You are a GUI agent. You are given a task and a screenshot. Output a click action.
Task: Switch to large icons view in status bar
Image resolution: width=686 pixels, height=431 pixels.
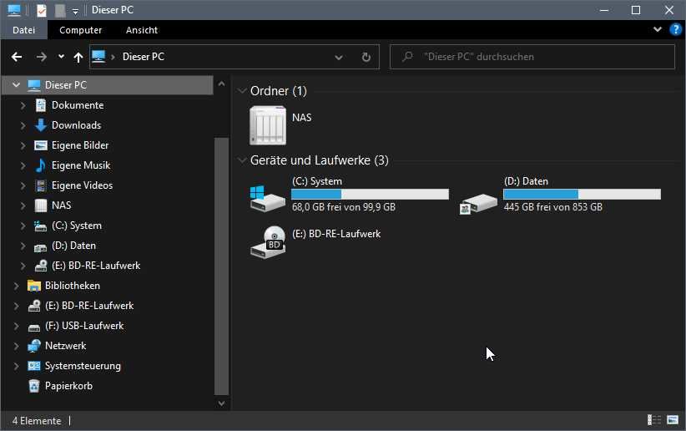[x=673, y=420]
